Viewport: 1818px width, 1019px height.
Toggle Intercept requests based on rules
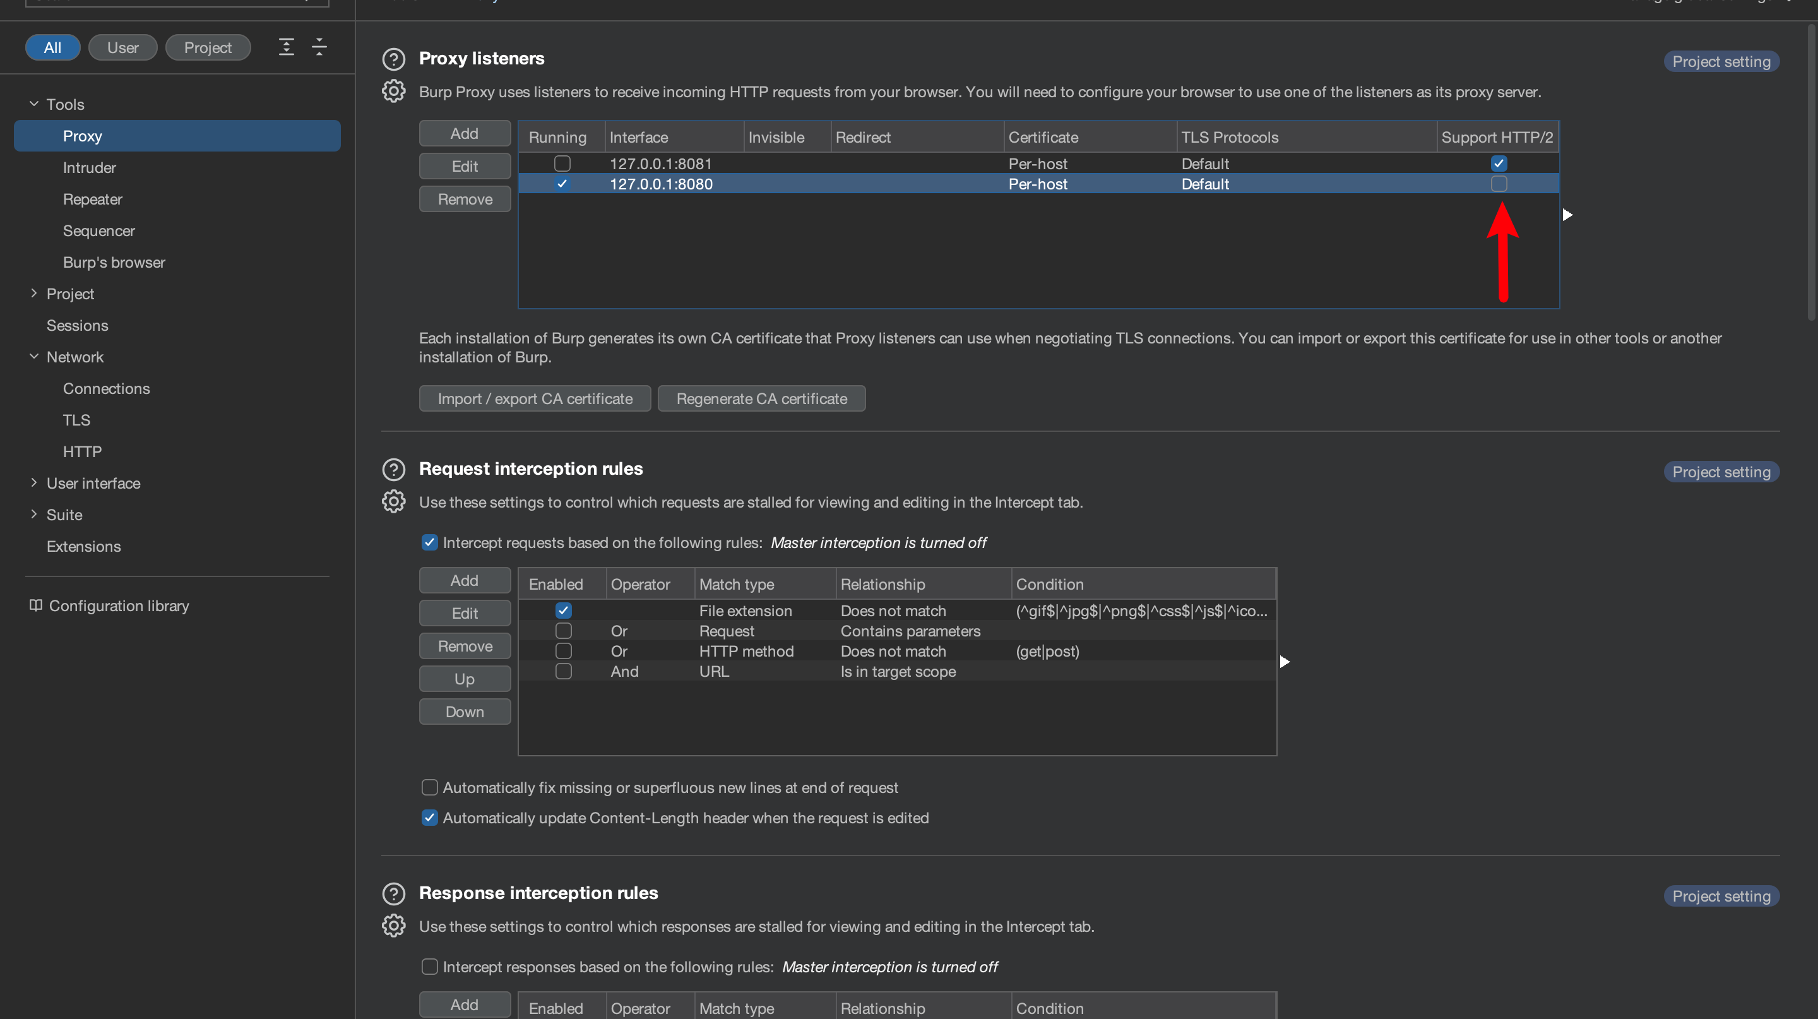(x=429, y=543)
